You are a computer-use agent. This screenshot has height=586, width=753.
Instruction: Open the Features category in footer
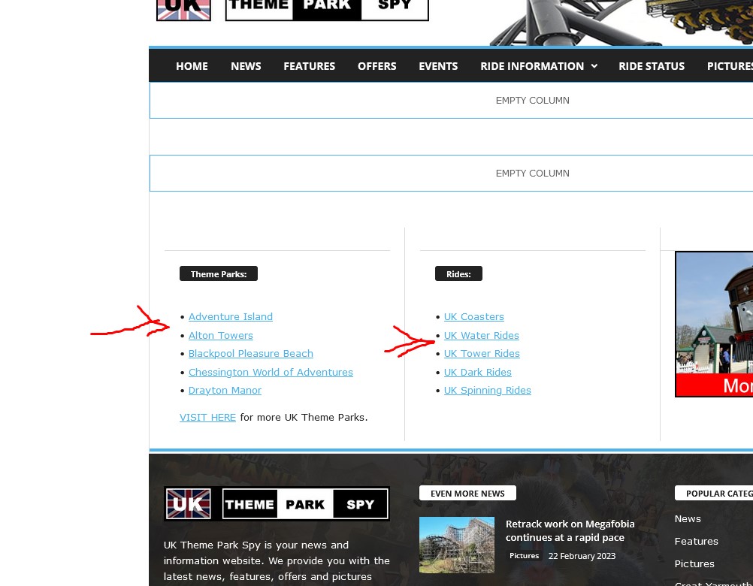pos(697,542)
